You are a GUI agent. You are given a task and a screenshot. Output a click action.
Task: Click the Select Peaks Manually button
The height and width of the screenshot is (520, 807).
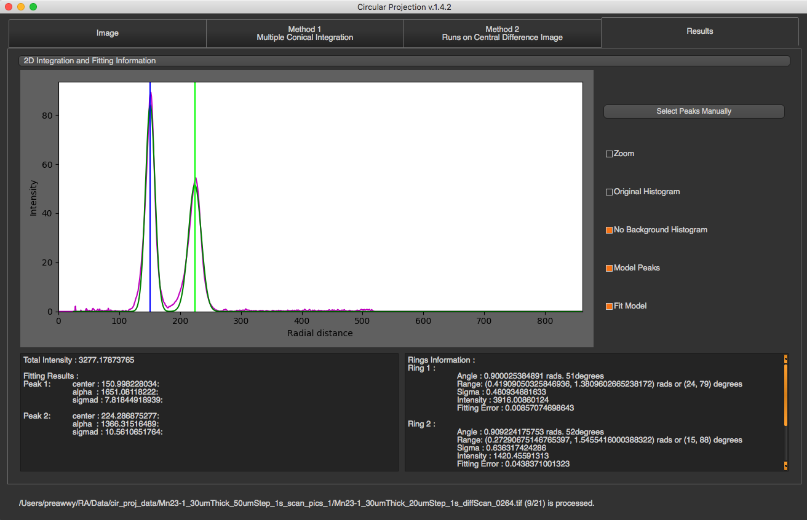694,111
